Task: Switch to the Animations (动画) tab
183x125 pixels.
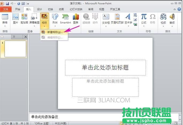Action: 61,9
